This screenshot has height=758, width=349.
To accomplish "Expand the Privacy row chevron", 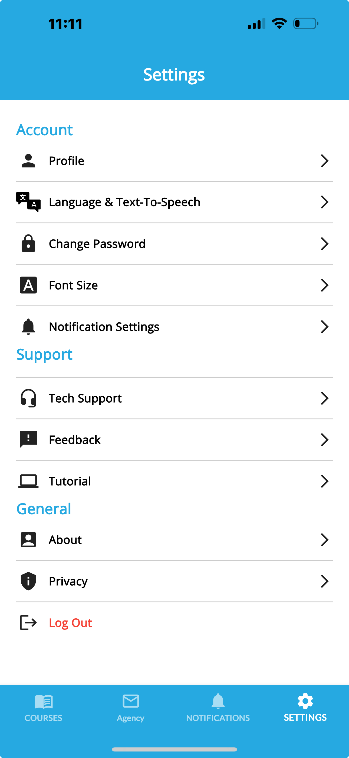I will 324,581.
